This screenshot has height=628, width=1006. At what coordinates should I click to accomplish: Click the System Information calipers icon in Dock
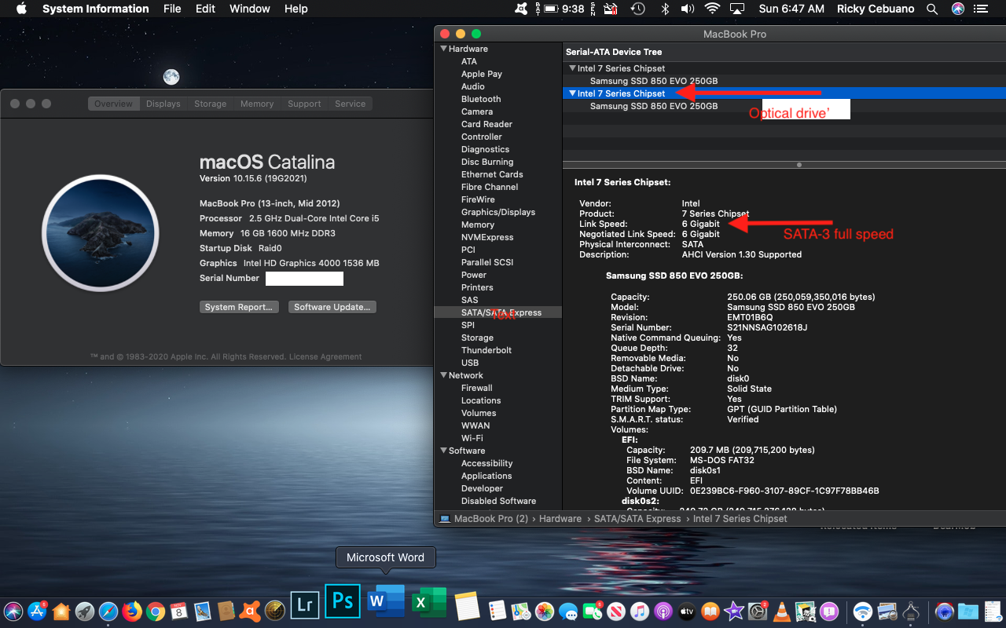coord(911,612)
